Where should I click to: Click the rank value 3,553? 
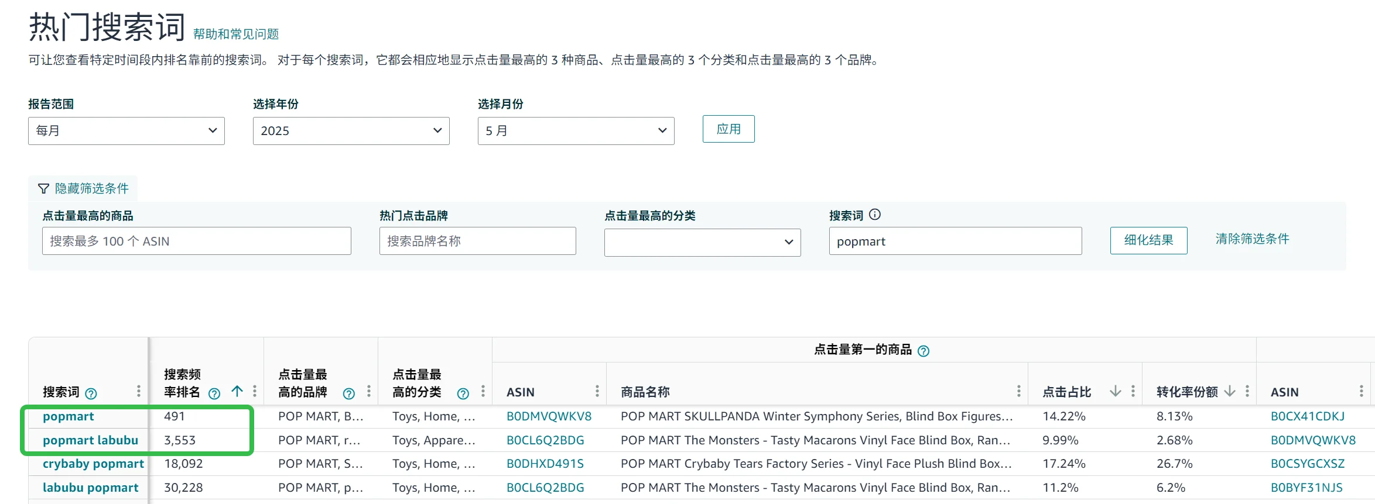click(180, 440)
